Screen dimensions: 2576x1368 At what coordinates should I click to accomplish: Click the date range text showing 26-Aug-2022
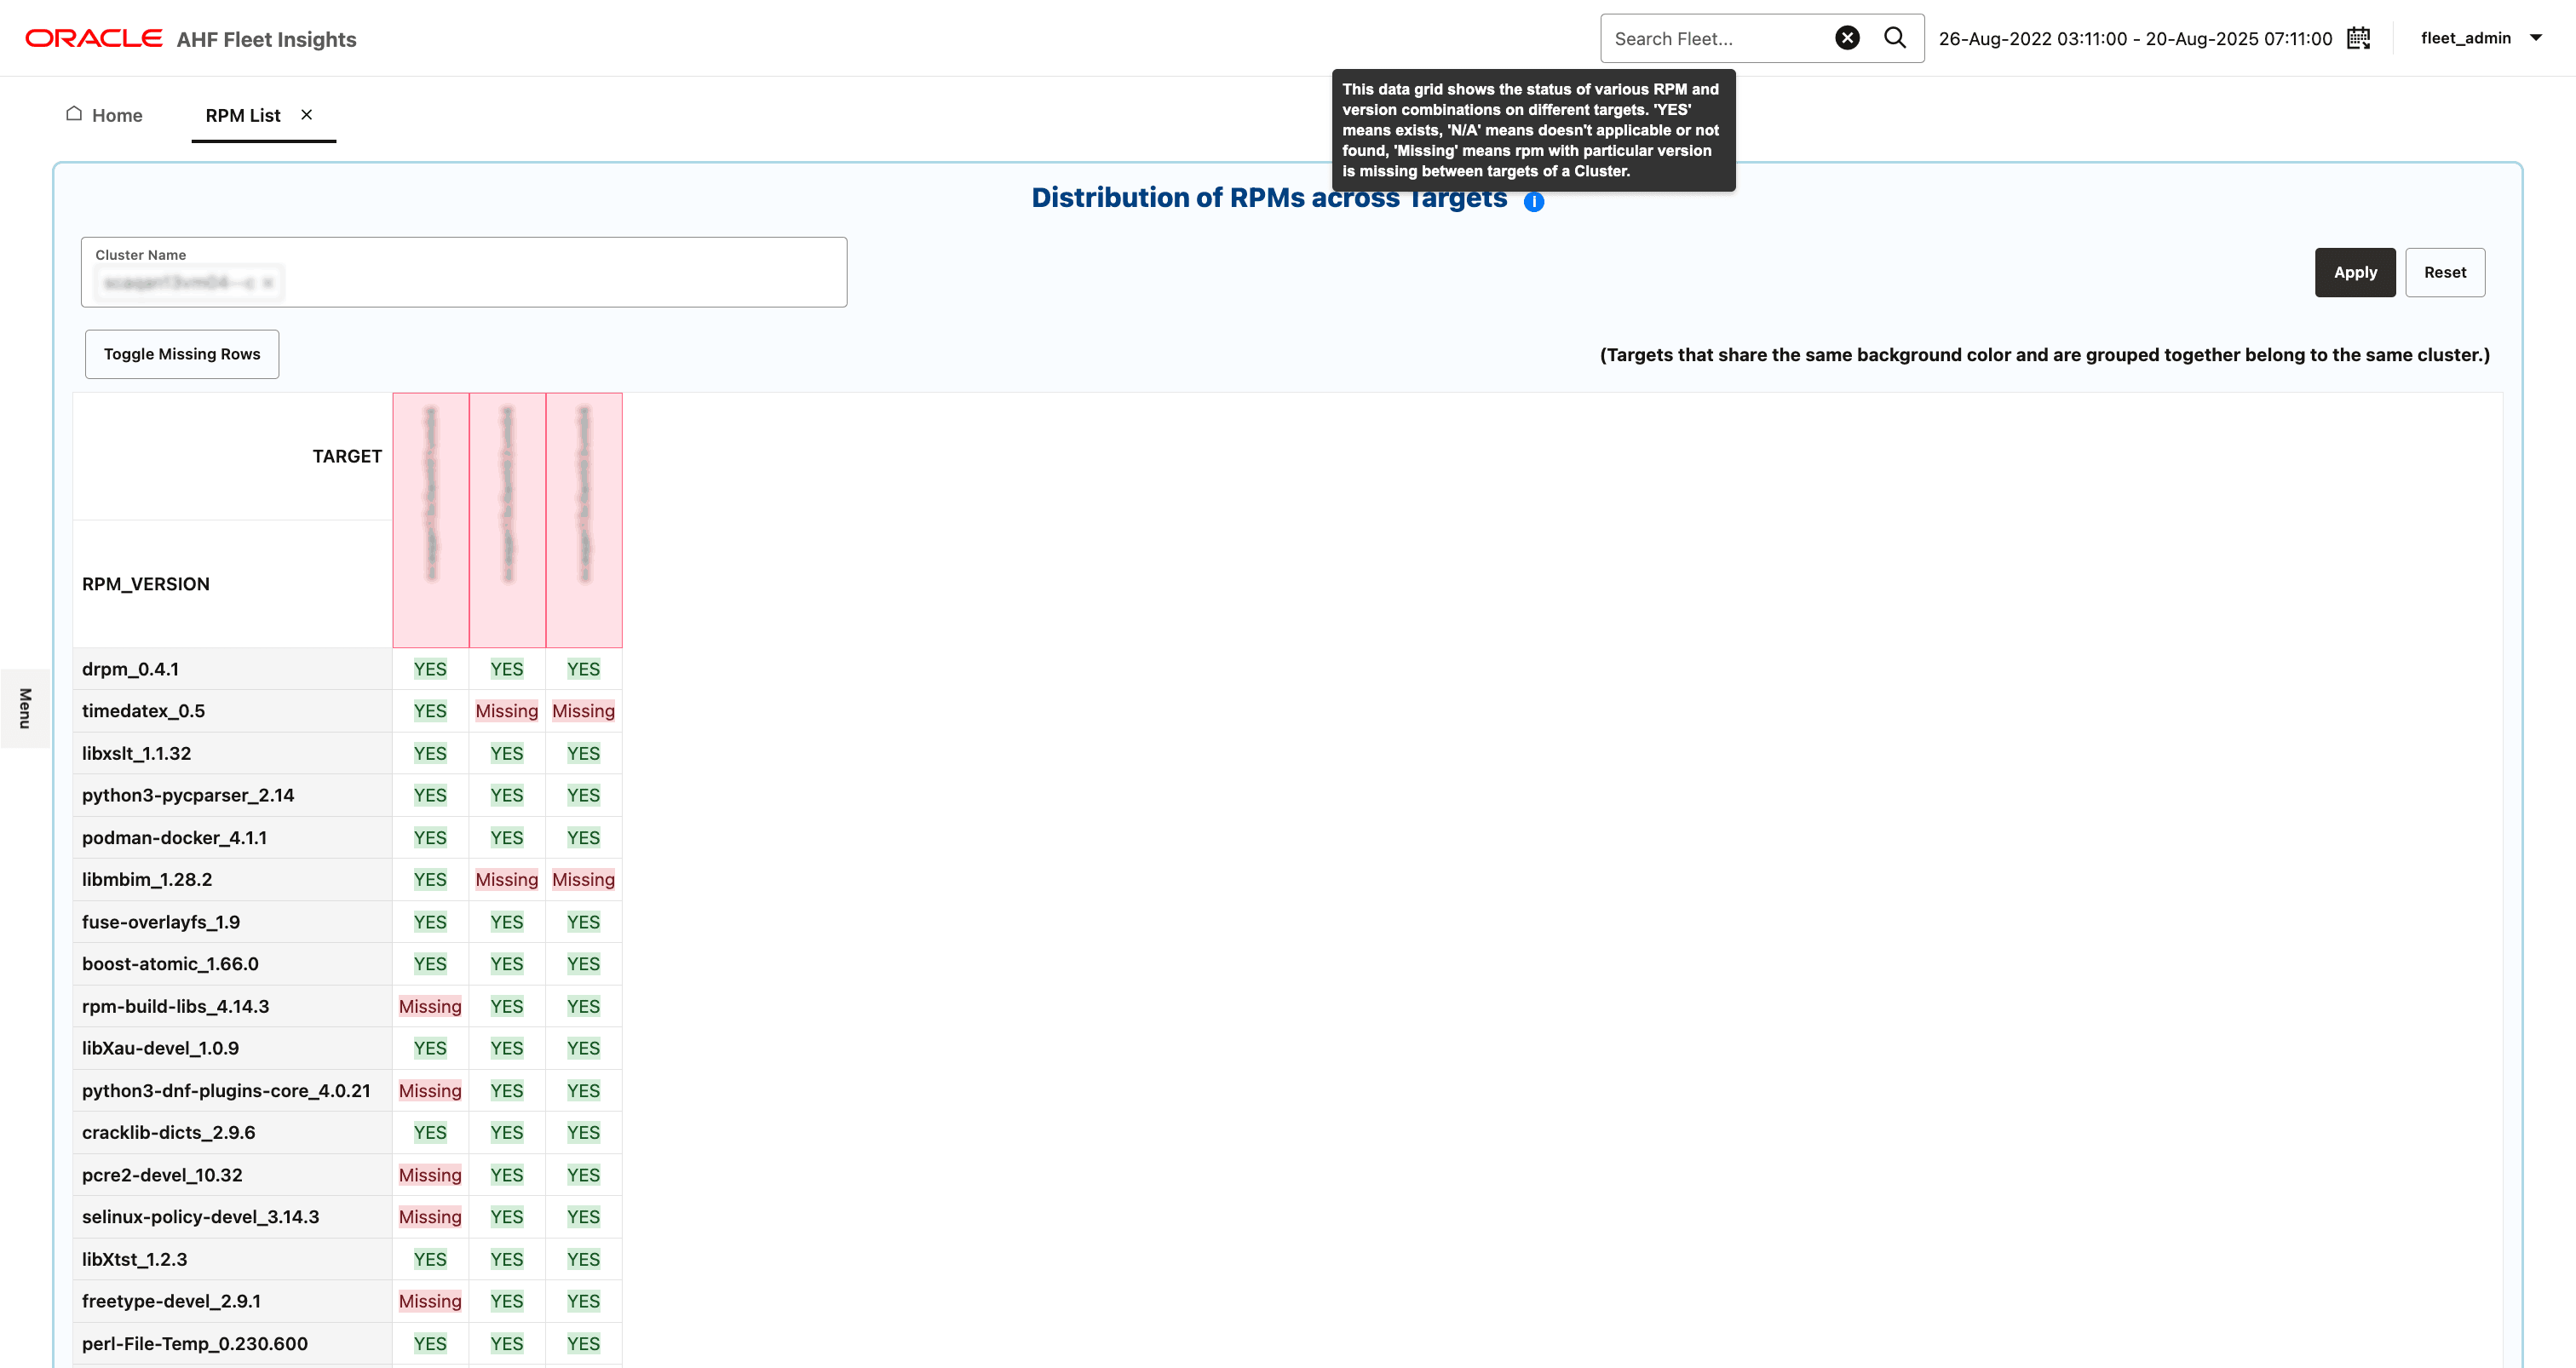pos(2135,38)
